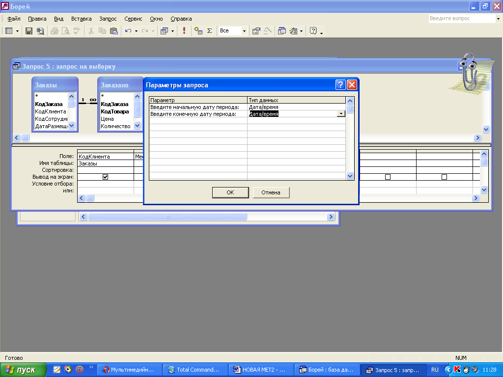Run the spelling check toolbar icon
The width and height of the screenshot is (503, 377).
[x=77, y=31]
